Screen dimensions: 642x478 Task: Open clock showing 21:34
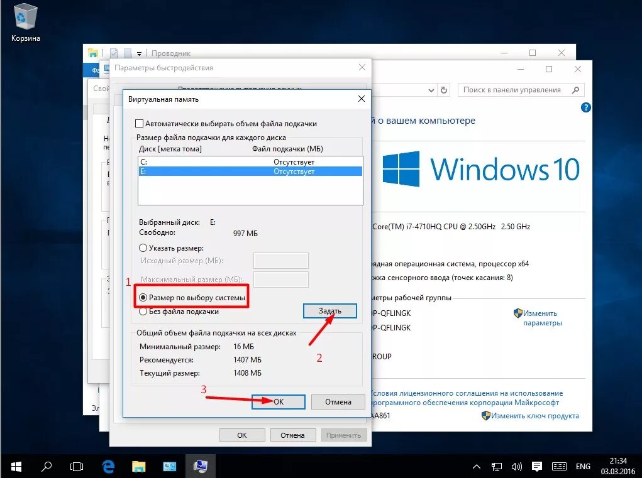[618, 466]
